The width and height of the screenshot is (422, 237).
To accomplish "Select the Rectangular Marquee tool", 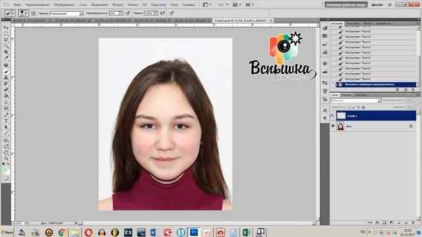I will tap(6, 34).
